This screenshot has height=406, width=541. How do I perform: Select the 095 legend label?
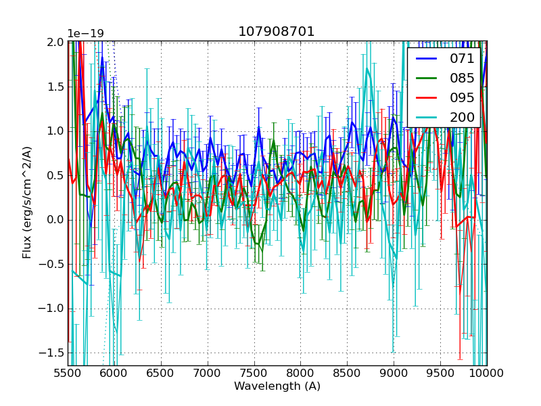click(x=462, y=97)
